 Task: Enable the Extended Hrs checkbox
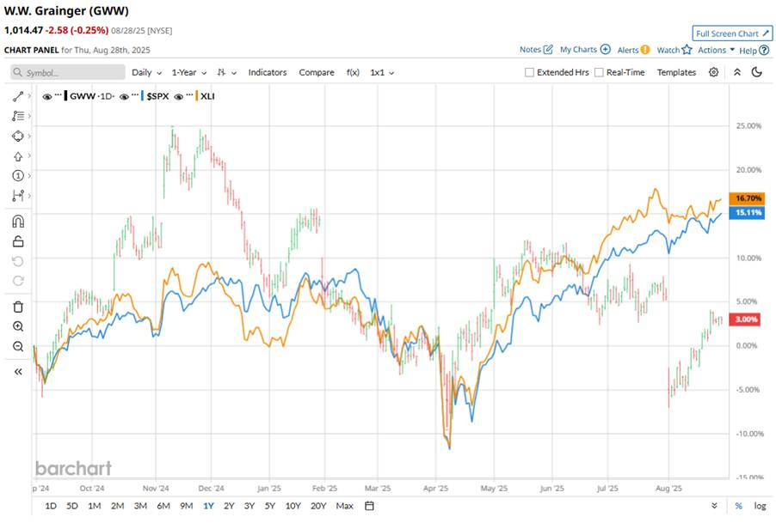click(x=529, y=73)
